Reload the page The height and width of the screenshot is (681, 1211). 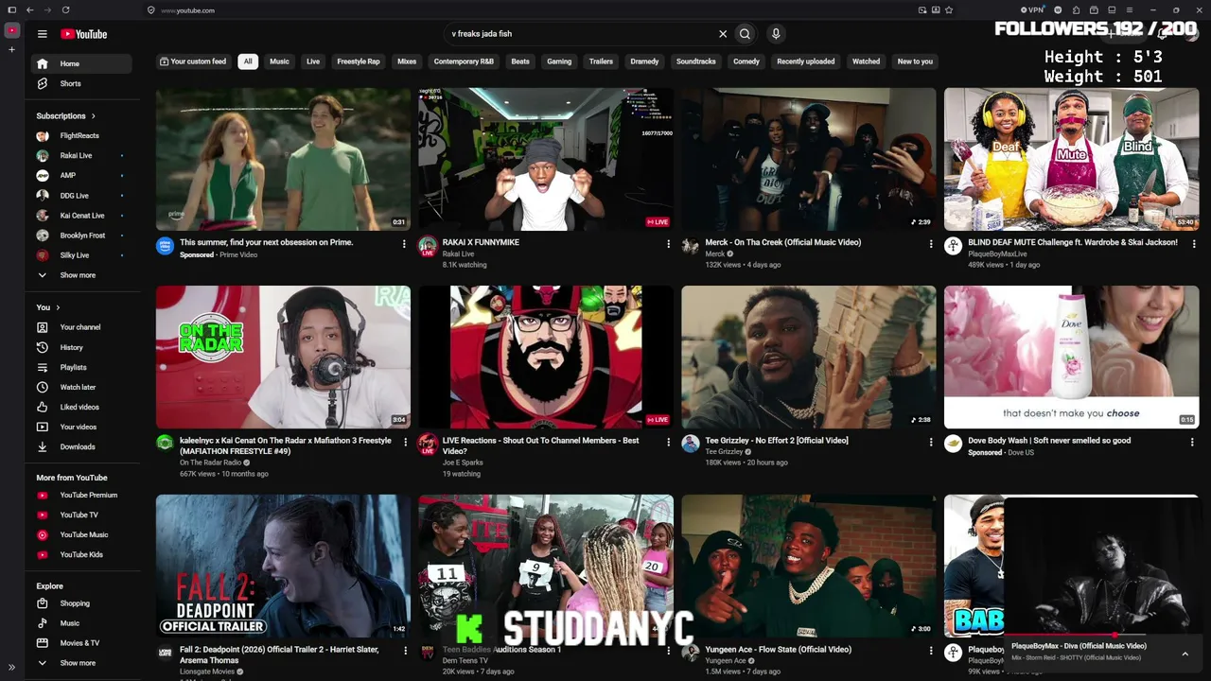coord(65,10)
